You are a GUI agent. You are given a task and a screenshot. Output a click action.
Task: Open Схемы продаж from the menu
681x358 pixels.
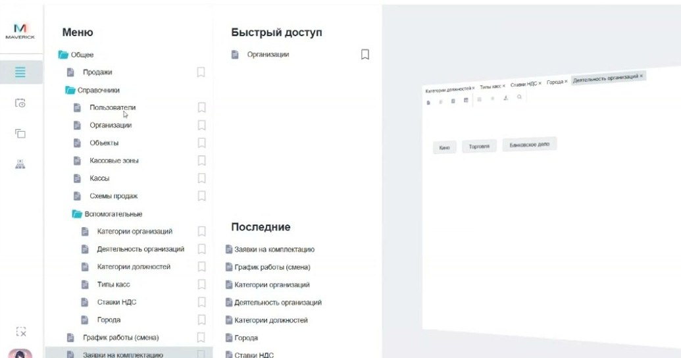coord(113,196)
